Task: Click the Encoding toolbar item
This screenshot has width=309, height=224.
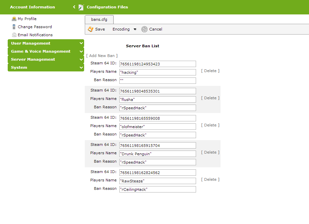Action: (121, 29)
